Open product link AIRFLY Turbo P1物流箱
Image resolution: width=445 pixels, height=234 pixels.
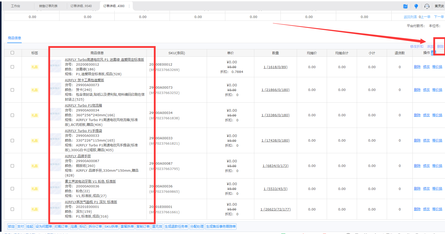click(83, 105)
